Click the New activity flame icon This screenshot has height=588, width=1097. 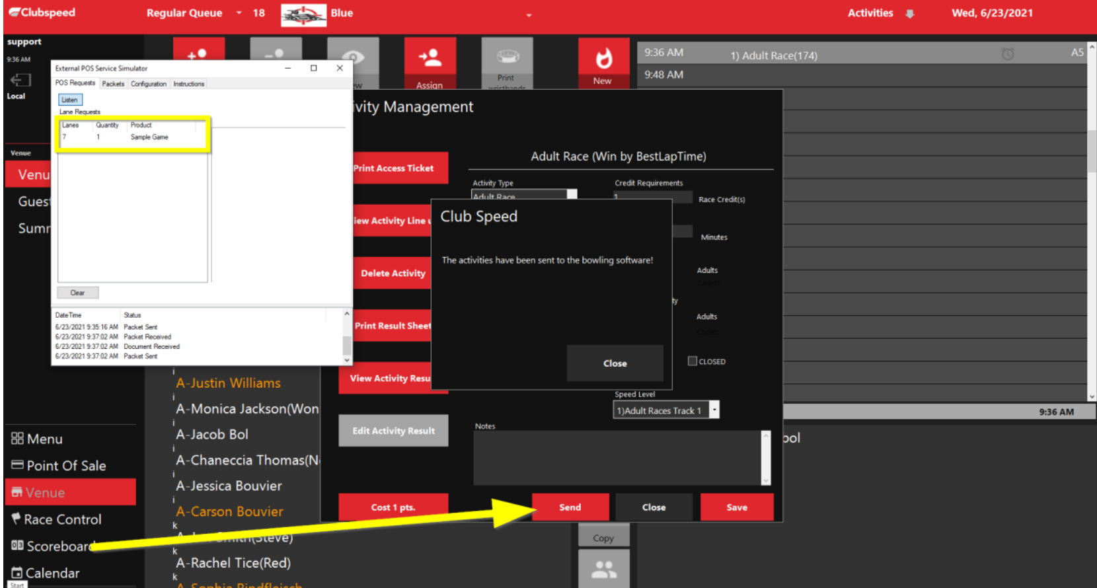point(603,59)
